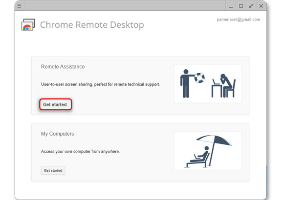Minimize the Chrome Remote Desktop window
Viewport: 283px width, 200px height.
231,6
